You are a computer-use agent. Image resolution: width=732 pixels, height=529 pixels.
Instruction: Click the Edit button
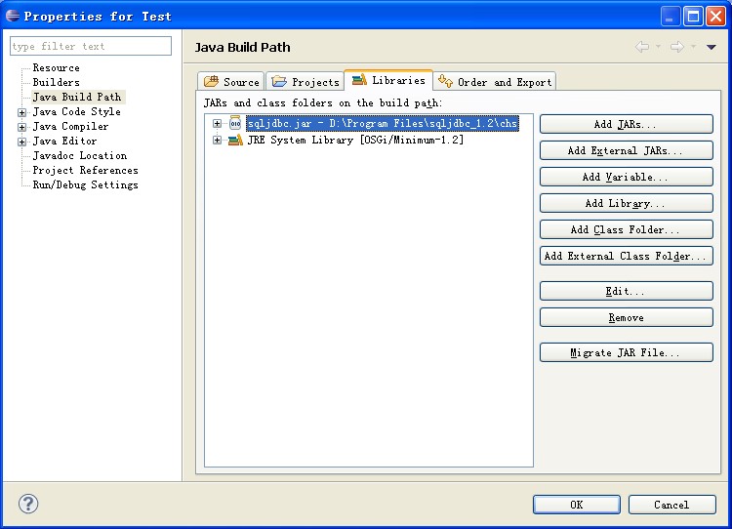626,291
